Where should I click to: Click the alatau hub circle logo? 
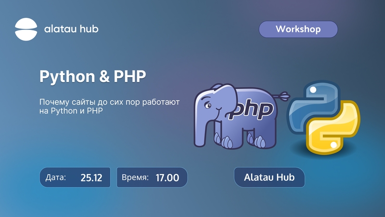26,29
